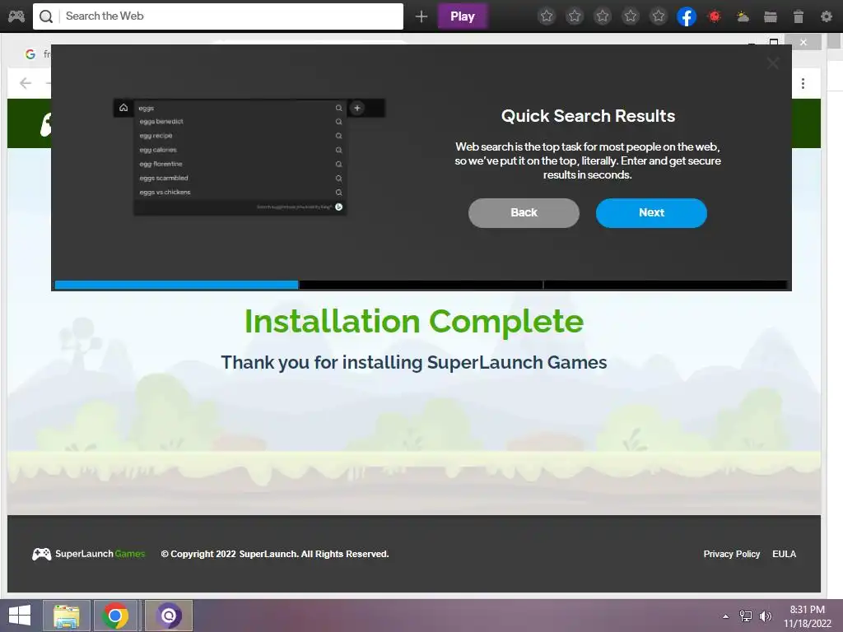Click the volume speaker icon in tray
This screenshot has width=843, height=632.
[x=766, y=616]
